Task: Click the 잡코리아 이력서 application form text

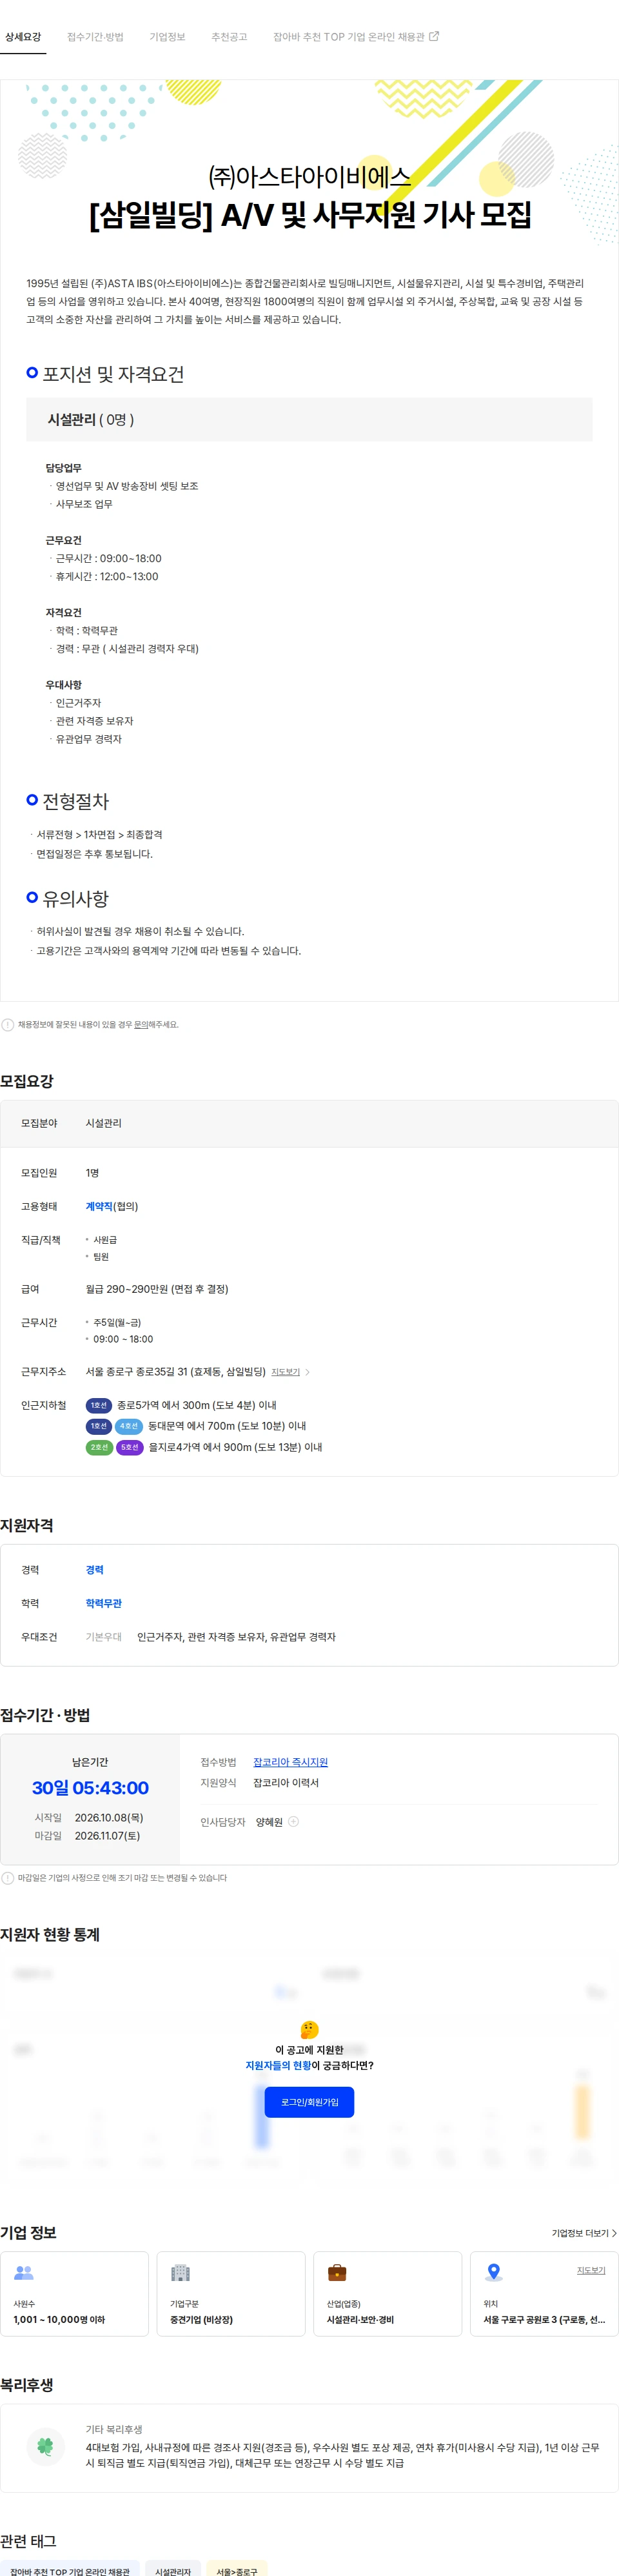Action: click(286, 1783)
